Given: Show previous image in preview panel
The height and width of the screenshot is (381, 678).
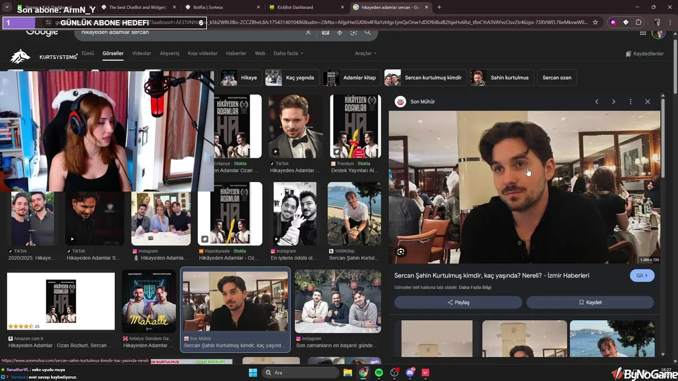Looking at the screenshot, I should pyautogui.click(x=596, y=102).
